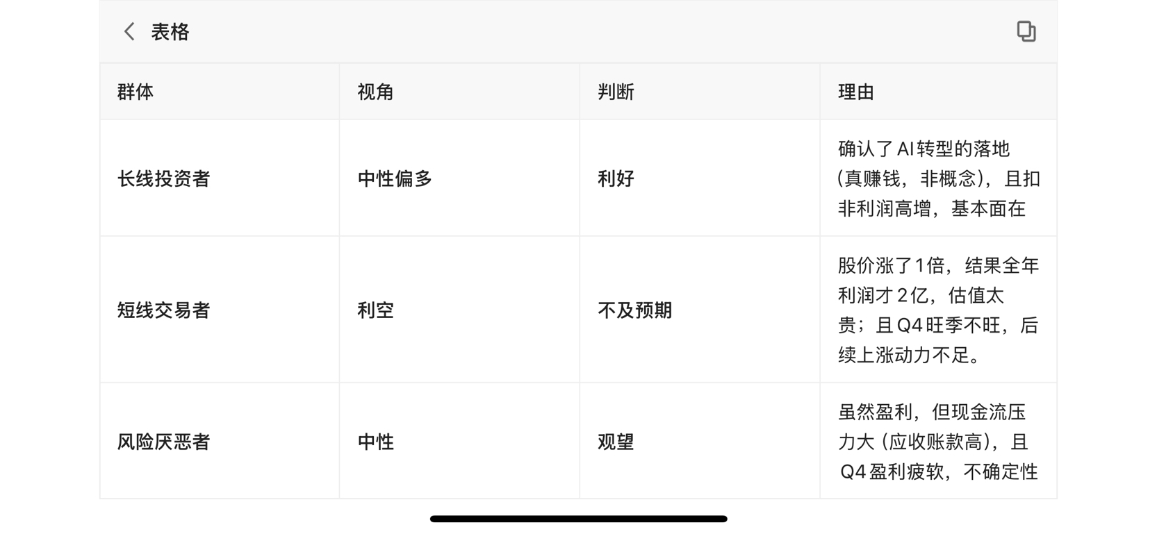Tap the 长线投资者 cell
This screenshot has height=534, width=1157.
164,178
